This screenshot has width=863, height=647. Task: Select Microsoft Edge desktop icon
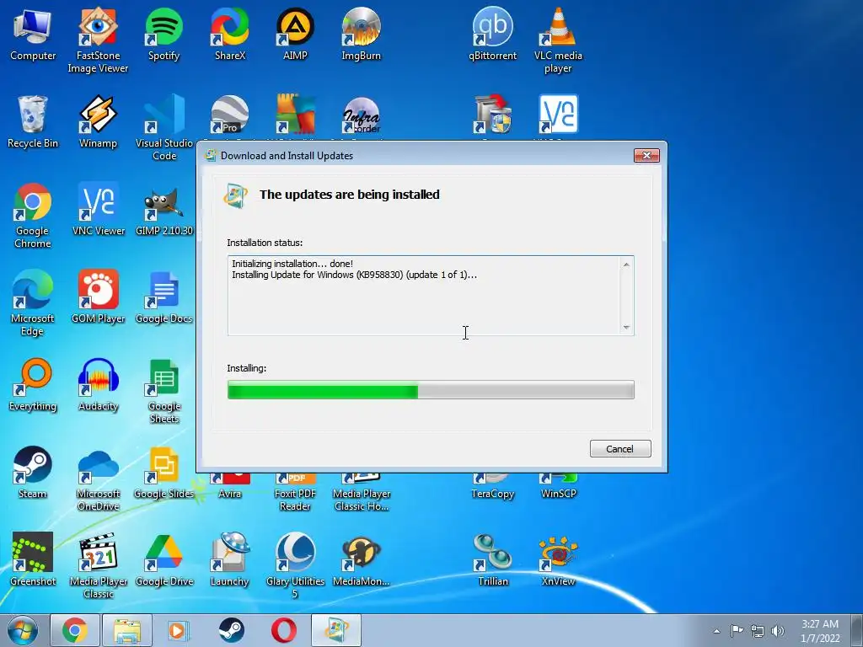33,303
